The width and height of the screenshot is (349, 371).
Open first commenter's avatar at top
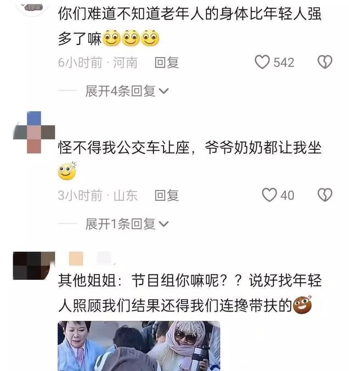click(32, 7)
